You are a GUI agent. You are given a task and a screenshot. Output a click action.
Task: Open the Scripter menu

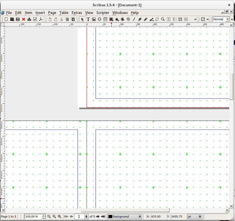tap(103, 13)
